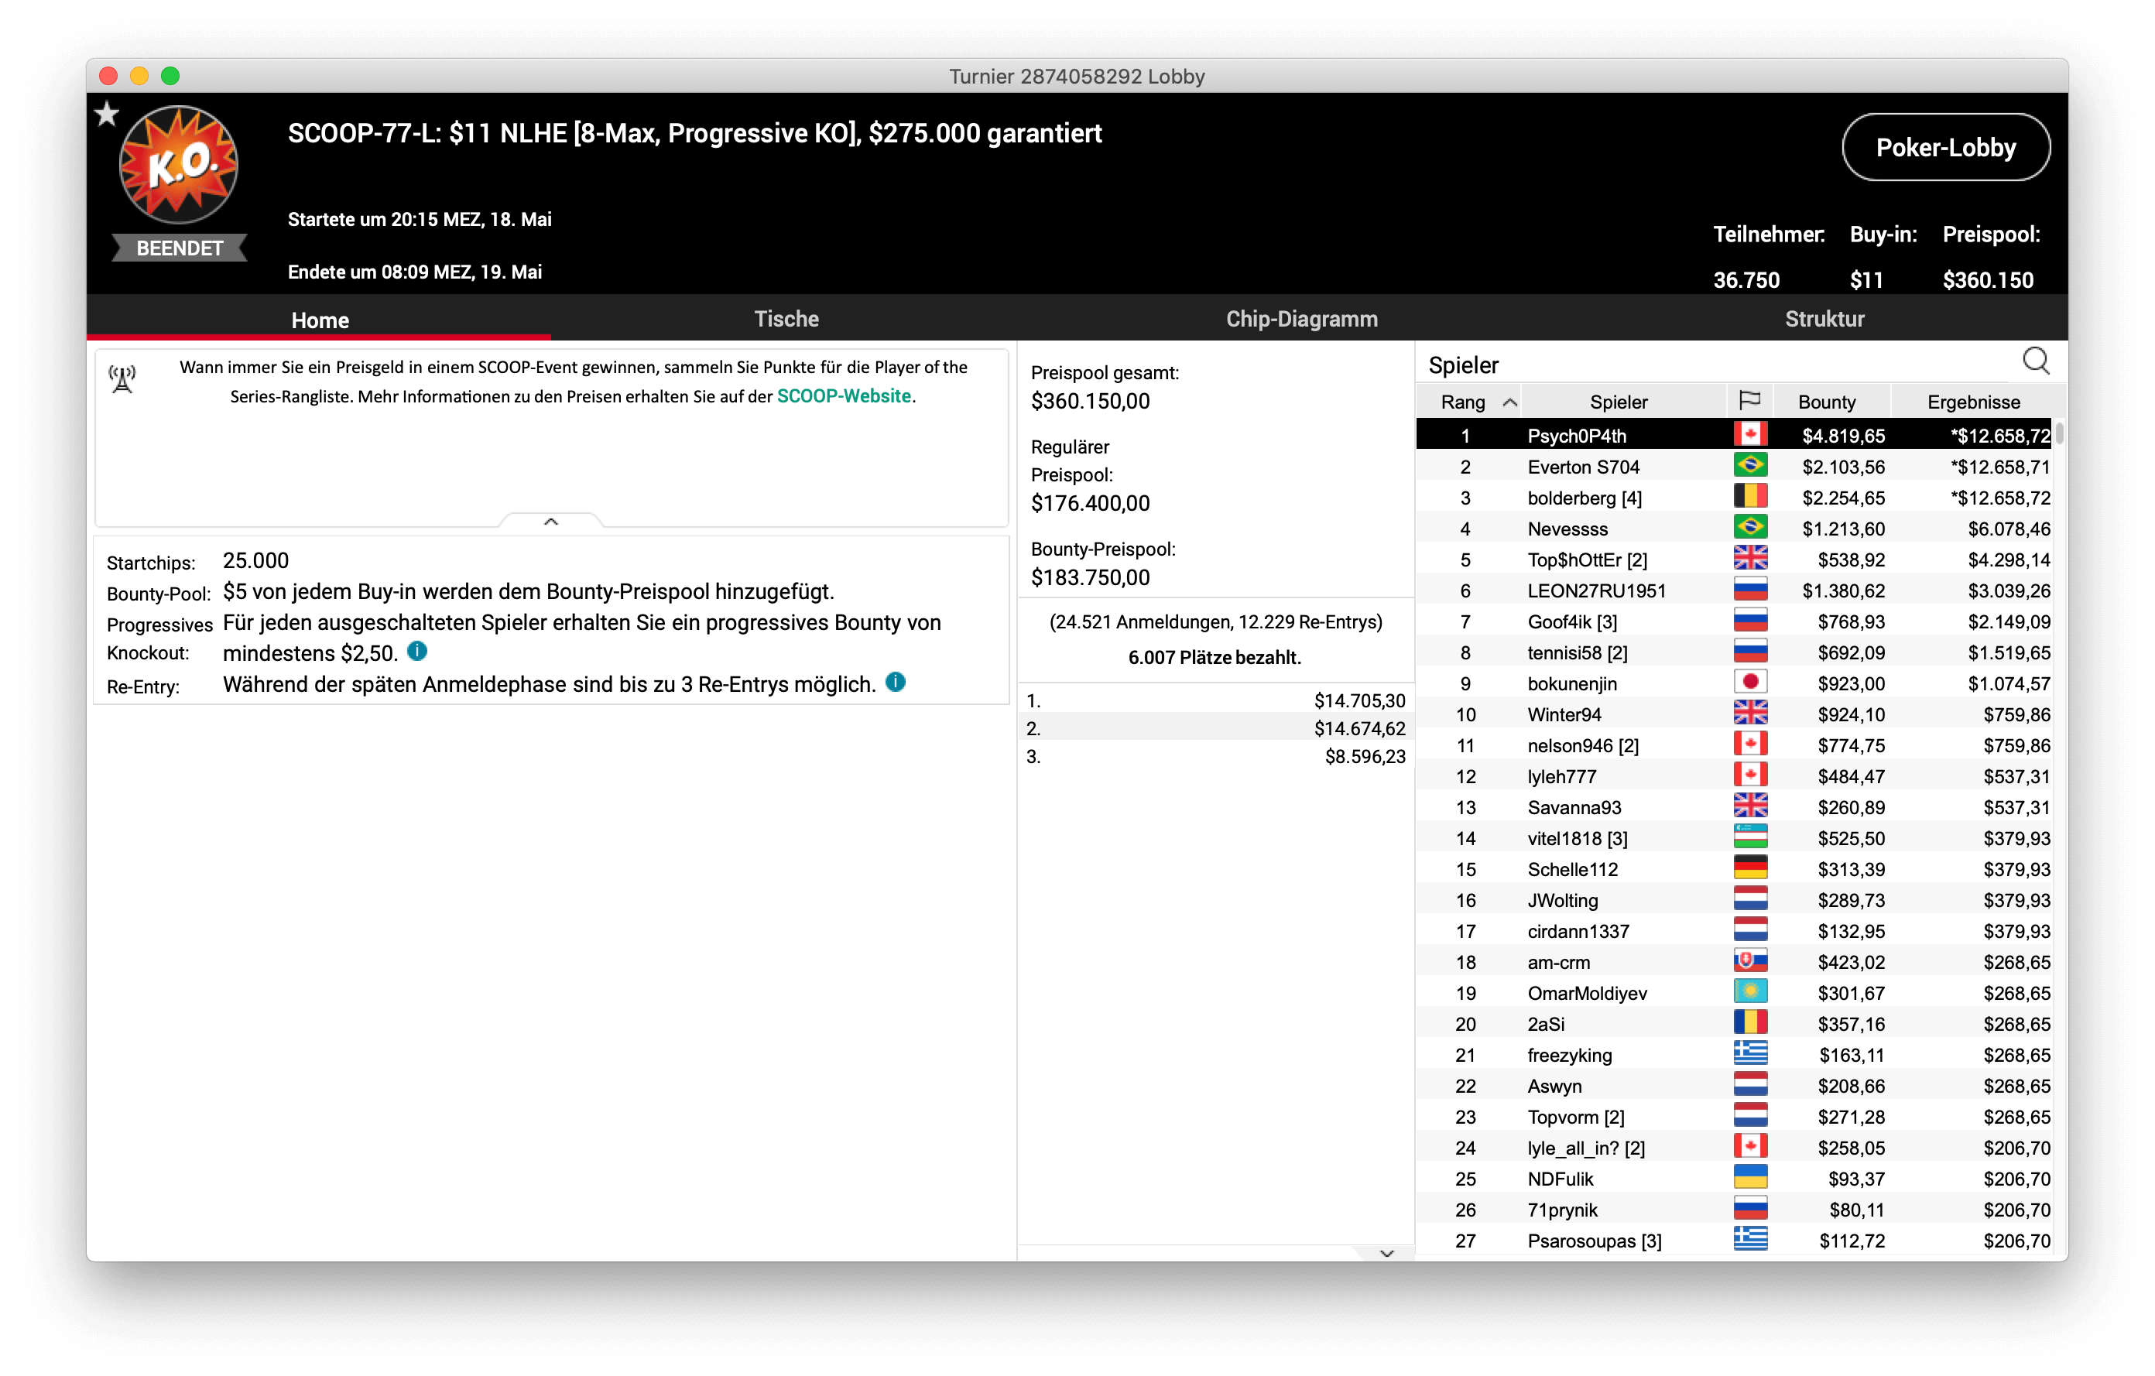Sort players by country flag column

pos(1749,401)
